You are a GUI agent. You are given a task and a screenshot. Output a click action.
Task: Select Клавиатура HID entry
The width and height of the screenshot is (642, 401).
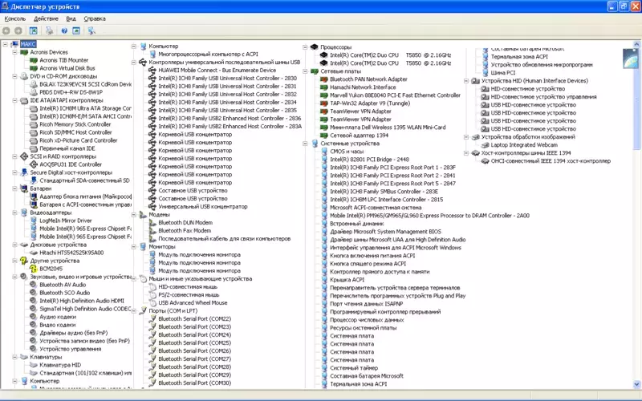click(60, 365)
